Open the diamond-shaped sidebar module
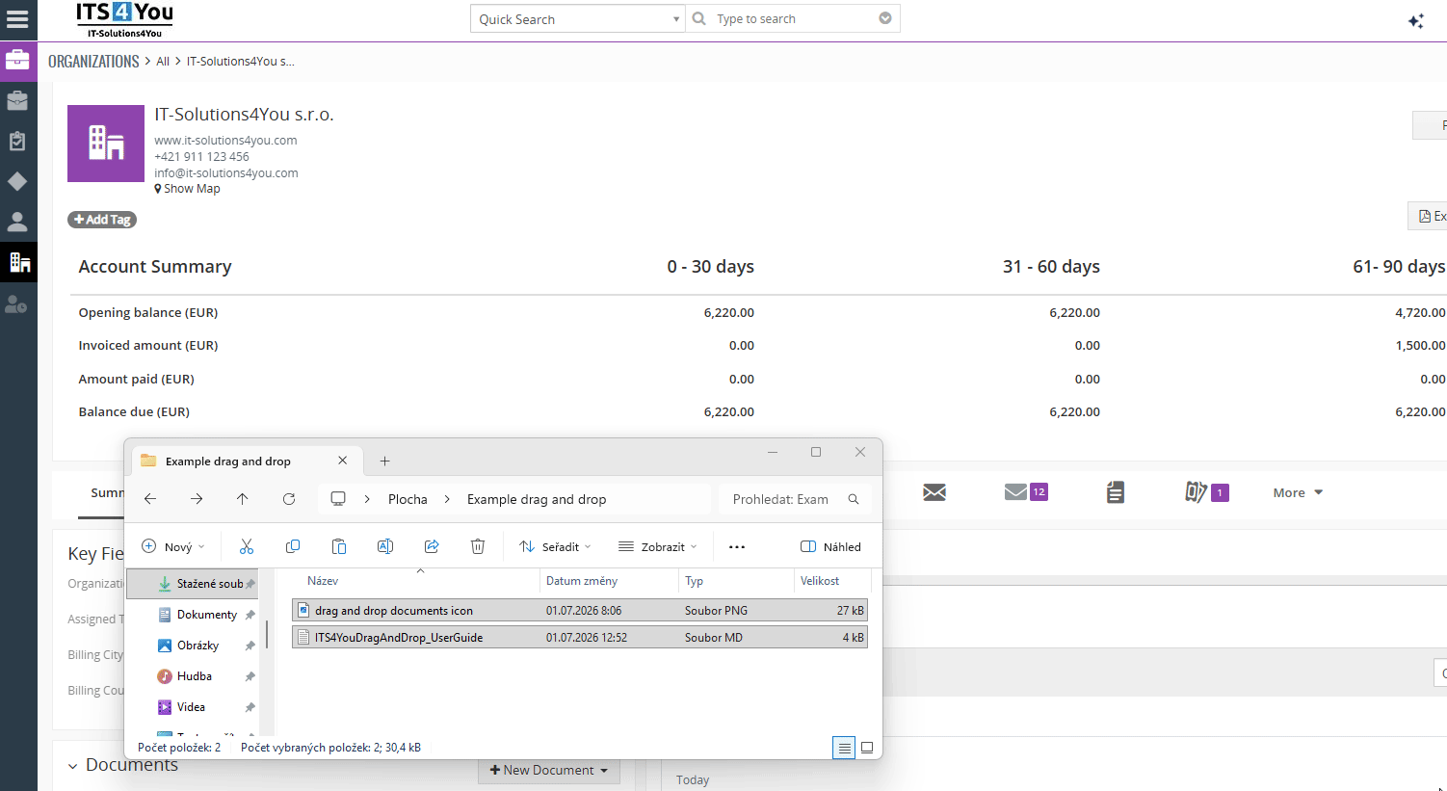Image resolution: width=1447 pixels, height=791 pixels. click(x=17, y=181)
